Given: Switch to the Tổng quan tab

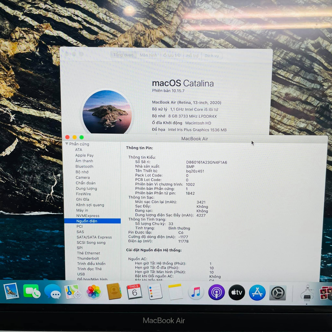Looking at the screenshot, I should coord(124,55).
